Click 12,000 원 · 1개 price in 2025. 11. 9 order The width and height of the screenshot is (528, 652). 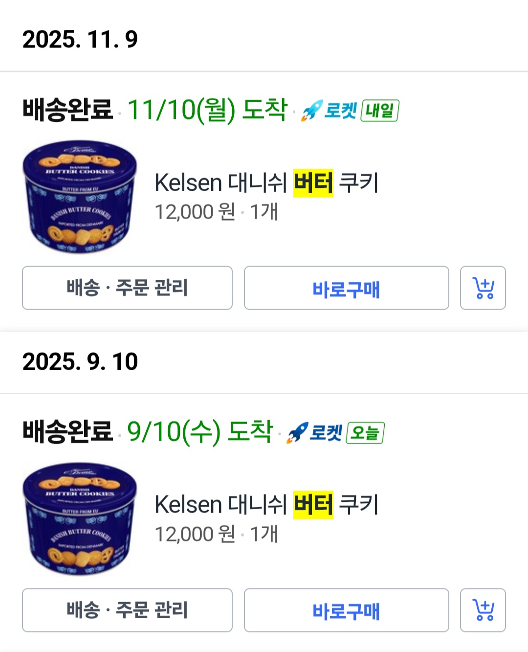click(x=216, y=212)
